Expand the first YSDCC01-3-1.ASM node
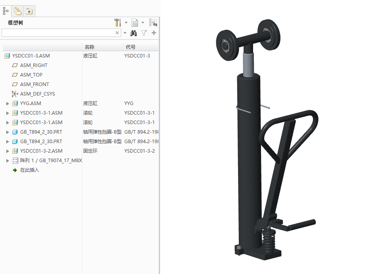Image resolution: width=383 pixels, height=274 pixels. (x=8, y=113)
